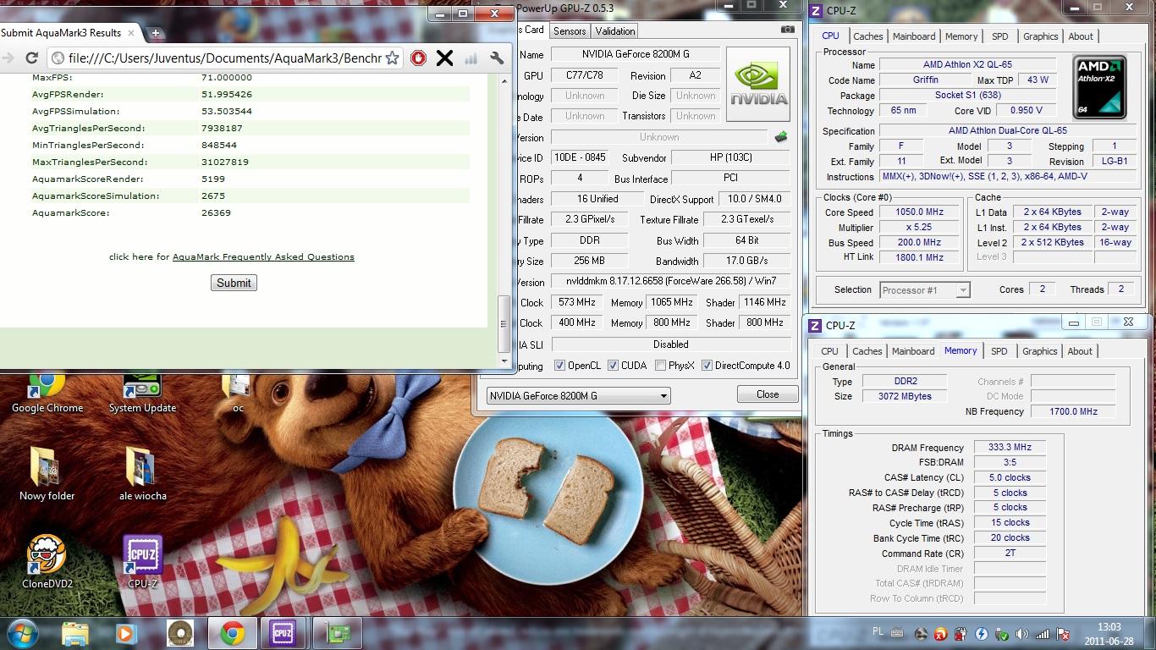1156x650 pixels.
Task: Click the Submit button for AquaMark results
Action: tap(234, 283)
